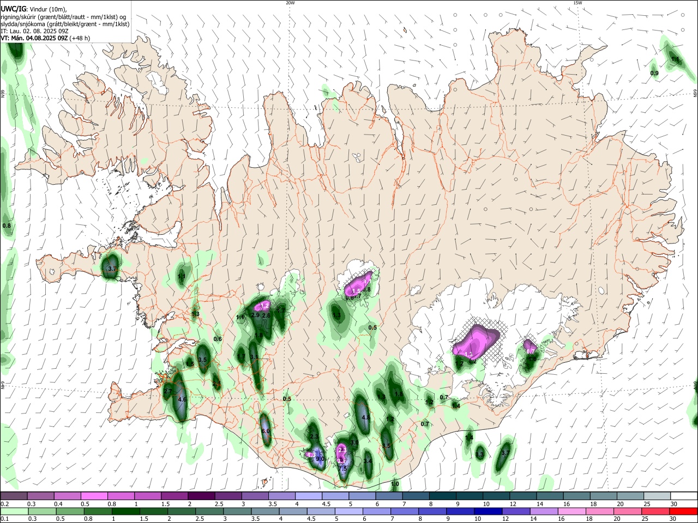Select the 30 label in the lower legend row

tap(673, 519)
